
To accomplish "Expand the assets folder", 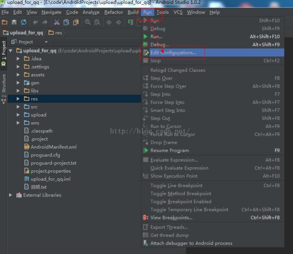I will point(18,75).
